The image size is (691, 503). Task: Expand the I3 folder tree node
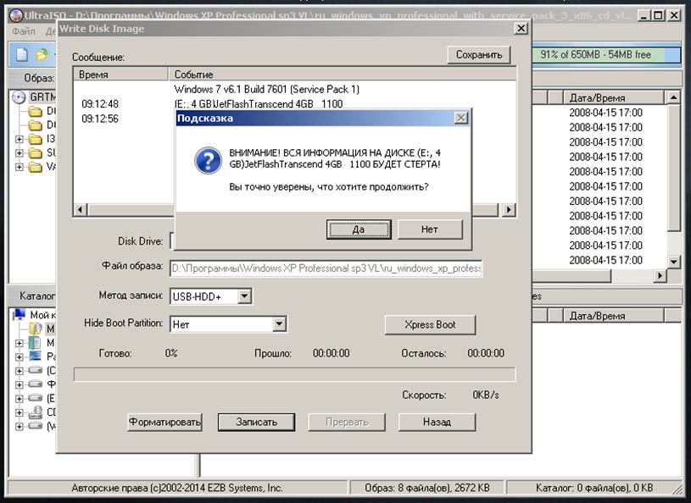point(19,139)
